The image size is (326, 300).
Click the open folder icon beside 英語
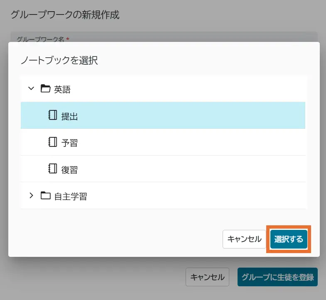coord(46,88)
